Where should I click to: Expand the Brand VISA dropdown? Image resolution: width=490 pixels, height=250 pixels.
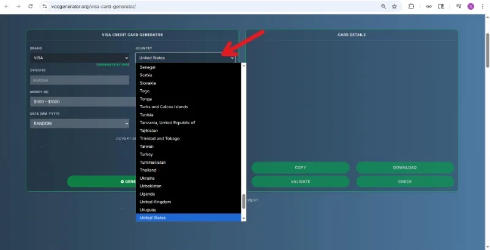pyautogui.click(x=80, y=57)
